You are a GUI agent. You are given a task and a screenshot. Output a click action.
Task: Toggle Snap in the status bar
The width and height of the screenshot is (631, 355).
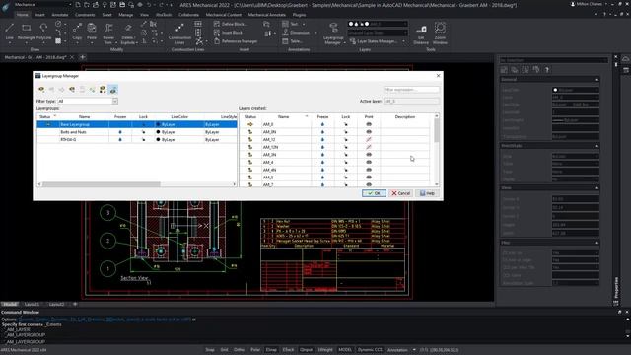(x=210, y=350)
